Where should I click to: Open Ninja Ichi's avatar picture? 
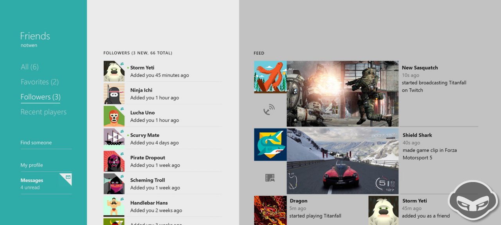click(114, 94)
